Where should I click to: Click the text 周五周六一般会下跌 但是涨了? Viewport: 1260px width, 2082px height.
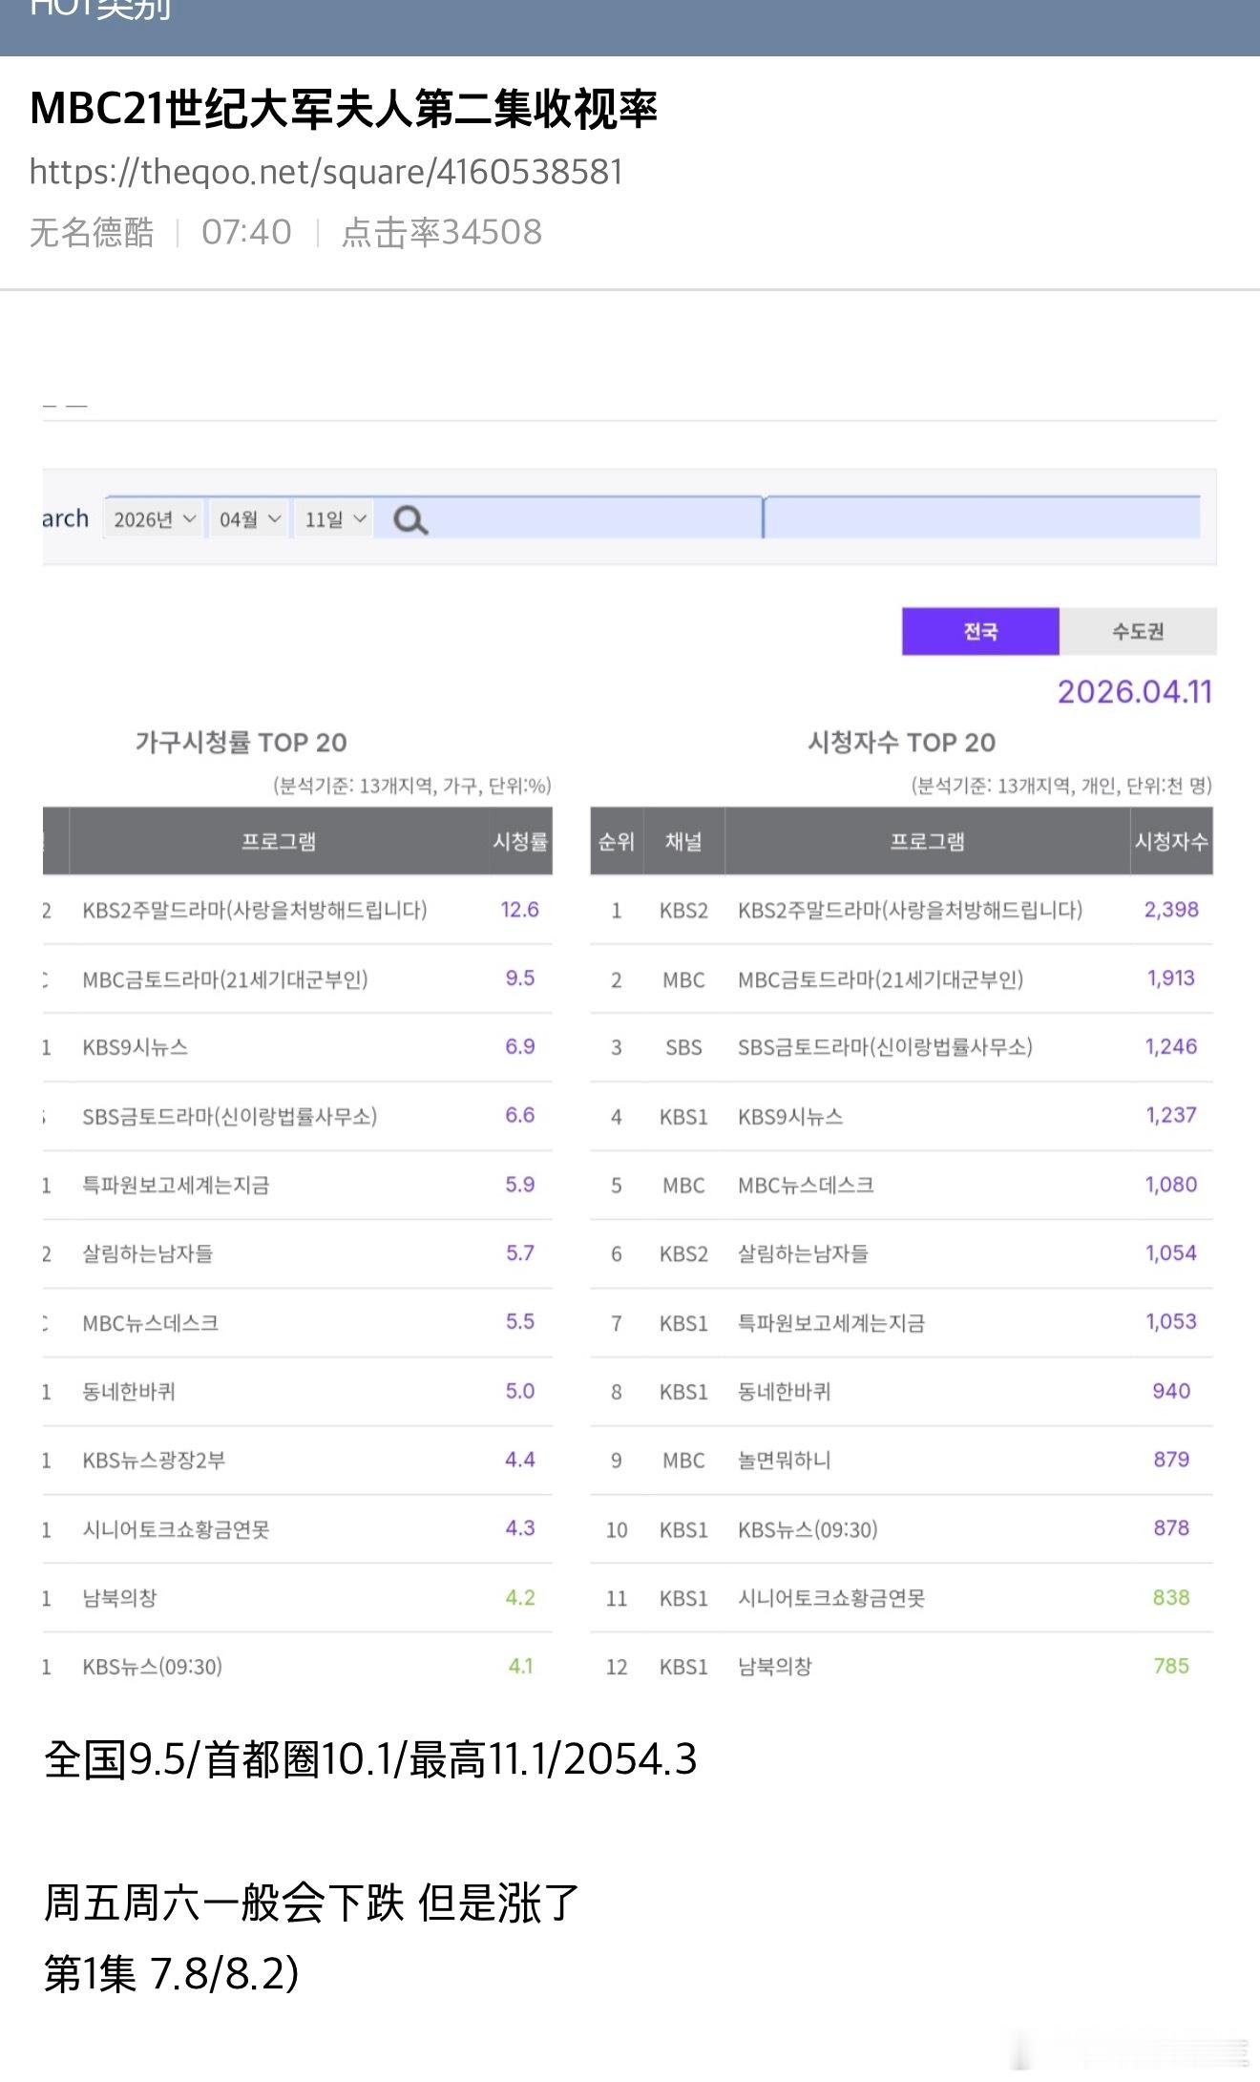[x=311, y=1903]
